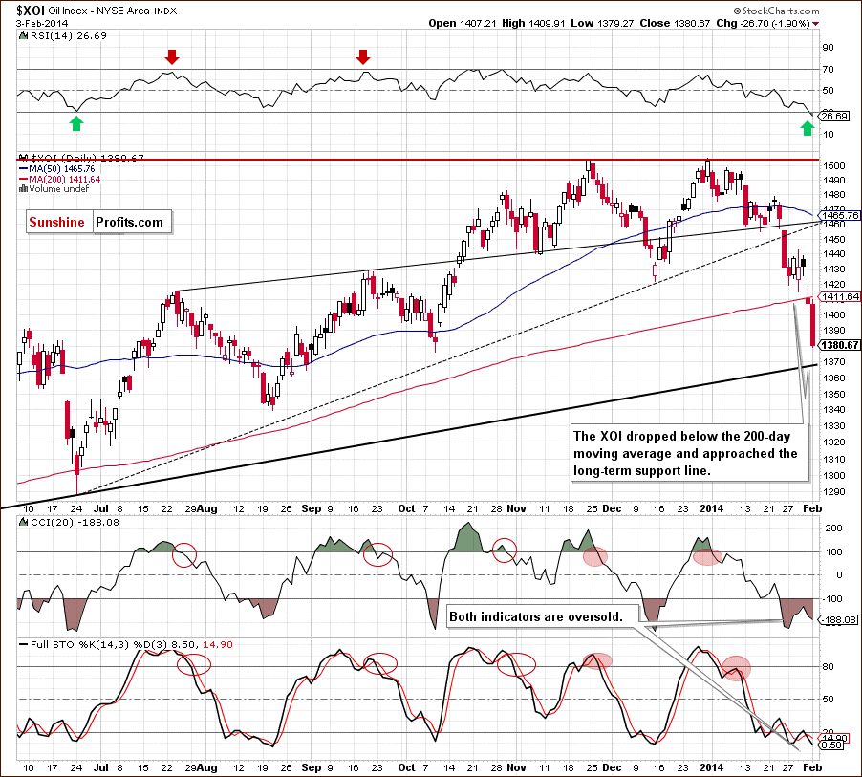Click the 200 level label on CCI axis
The image size is (862, 777).
click(x=834, y=528)
